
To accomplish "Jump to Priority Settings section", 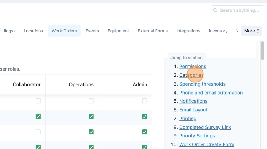I will coord(197,136).
